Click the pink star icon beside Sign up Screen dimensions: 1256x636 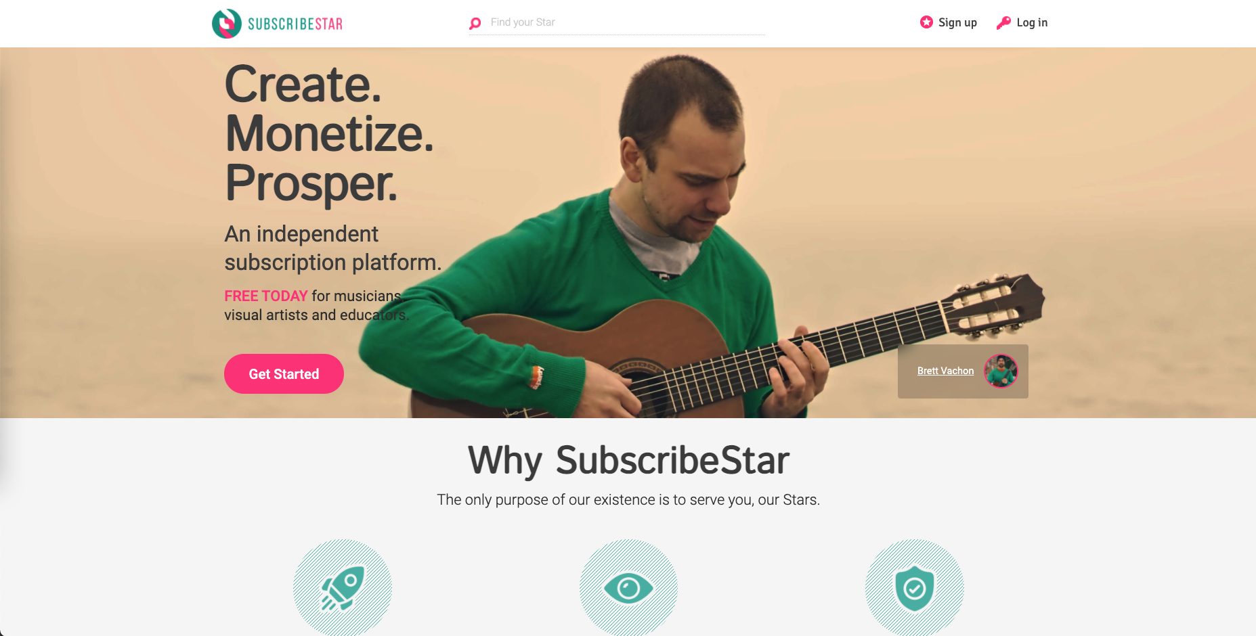[926, 22]
